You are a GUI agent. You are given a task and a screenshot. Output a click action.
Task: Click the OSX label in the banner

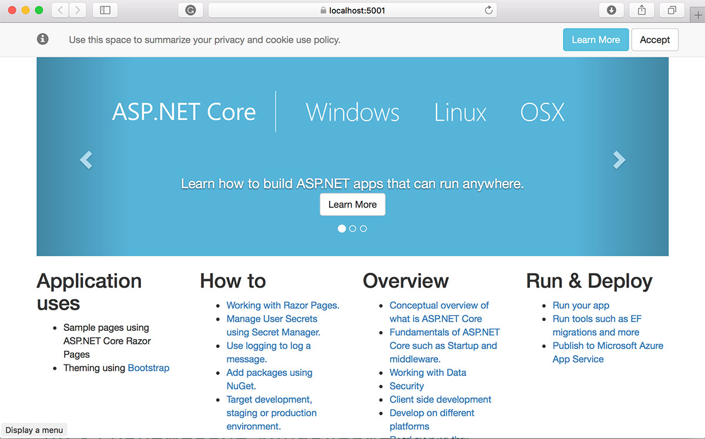(542, 112)
